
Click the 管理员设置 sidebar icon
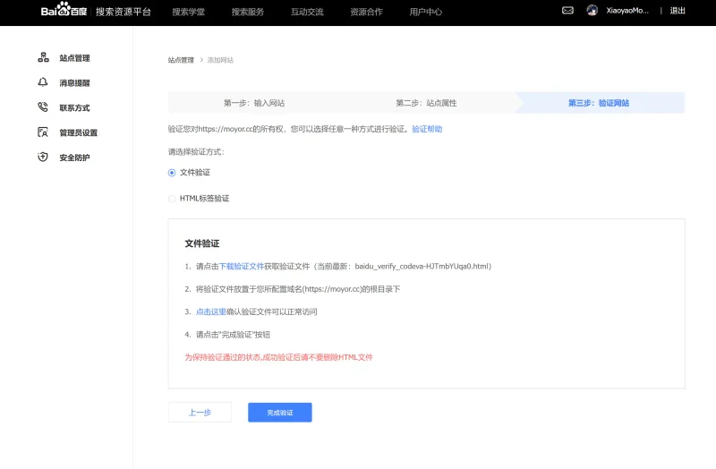(43, 132)
